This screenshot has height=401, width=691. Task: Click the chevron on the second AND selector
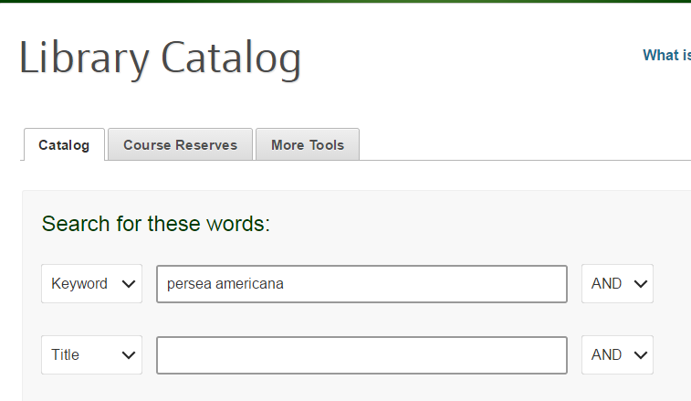(x=639, y=355)
